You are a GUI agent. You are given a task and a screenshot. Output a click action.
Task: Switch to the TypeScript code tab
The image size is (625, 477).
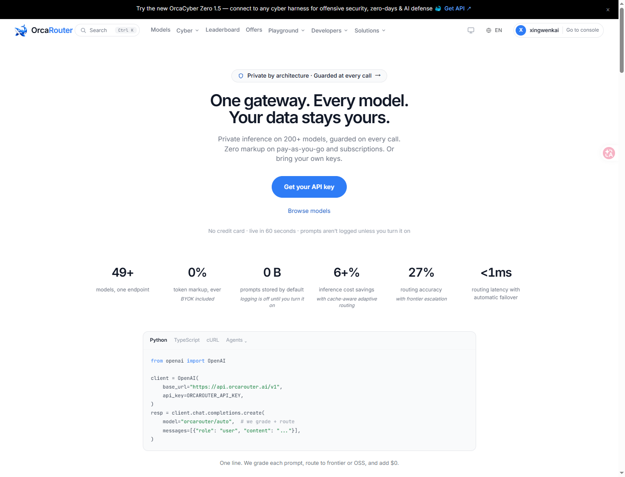click(x=187, y=340)
